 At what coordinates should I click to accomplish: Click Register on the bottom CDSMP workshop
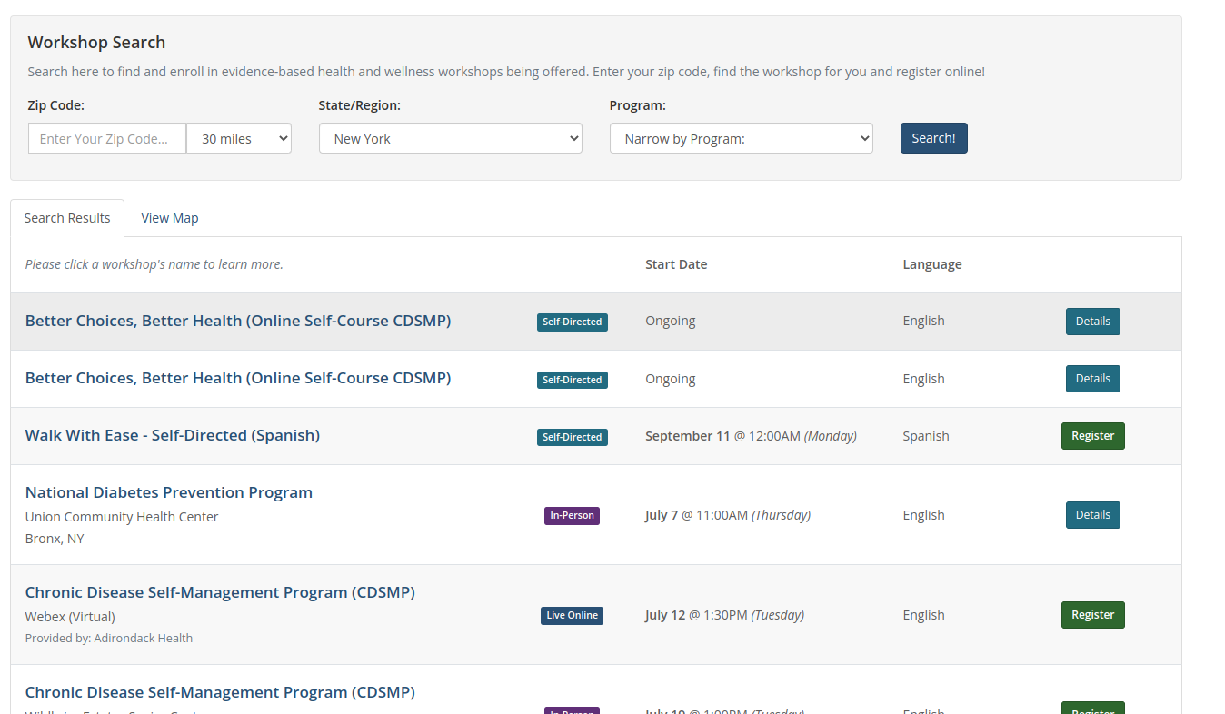[x=1092, y=709]
